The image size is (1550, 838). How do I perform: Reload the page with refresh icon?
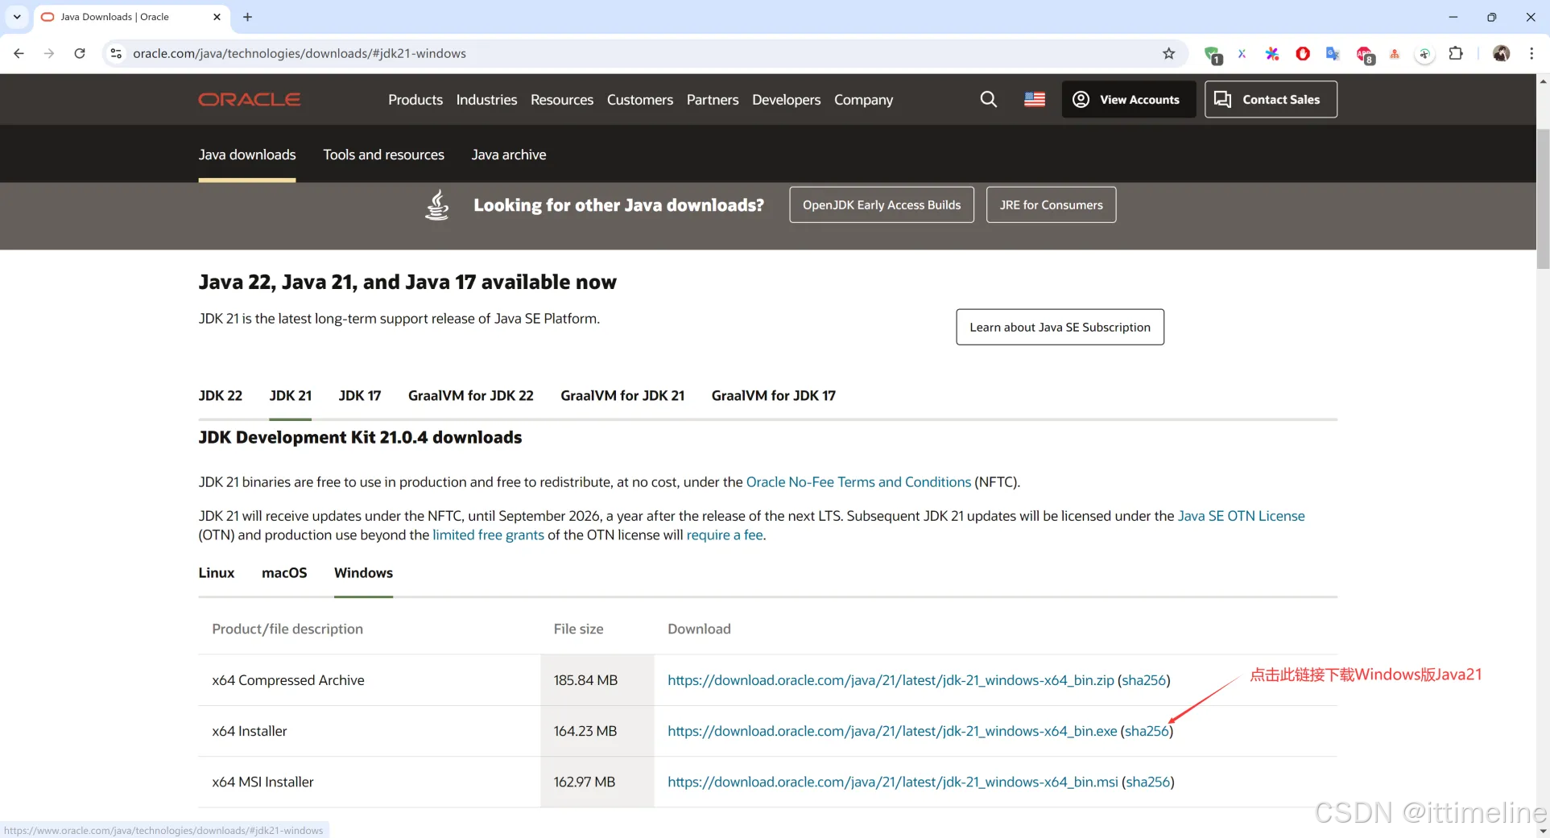pyautogui.click(x=80, y=53)
